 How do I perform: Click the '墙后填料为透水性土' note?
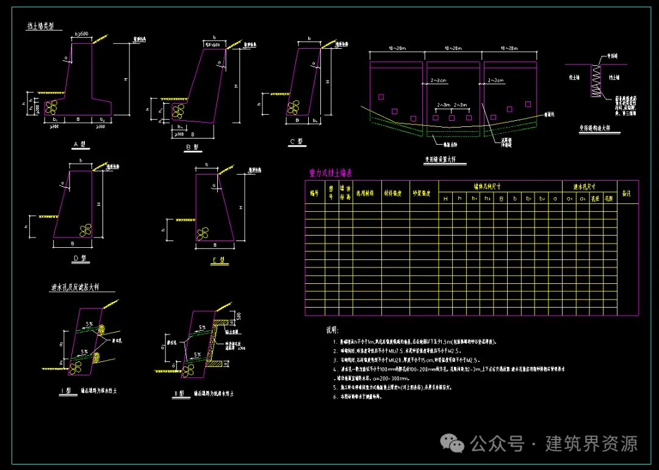pyautogui.click(x=99, y=391)
